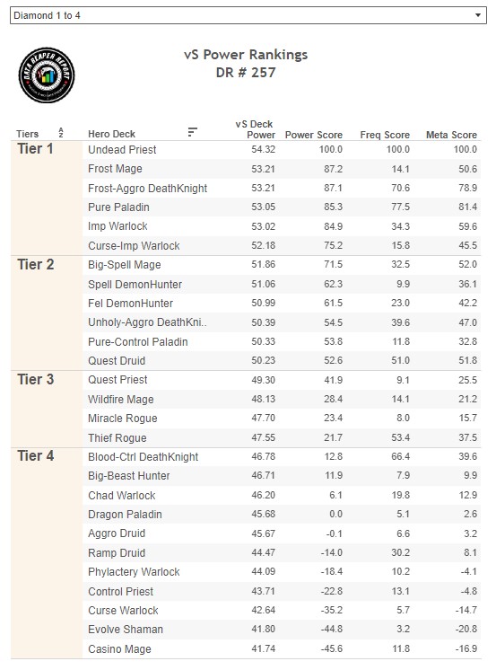Viewport: 496px width, 670px height.
Task: Select the Meta Score column header
Action: [x=451, y=135]
